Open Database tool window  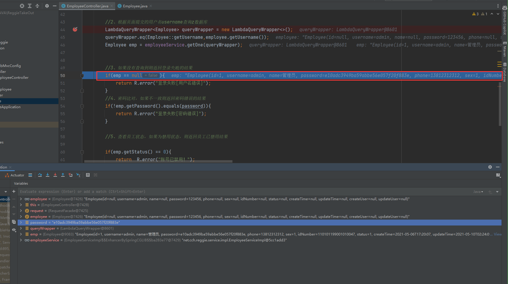(505, 72)
